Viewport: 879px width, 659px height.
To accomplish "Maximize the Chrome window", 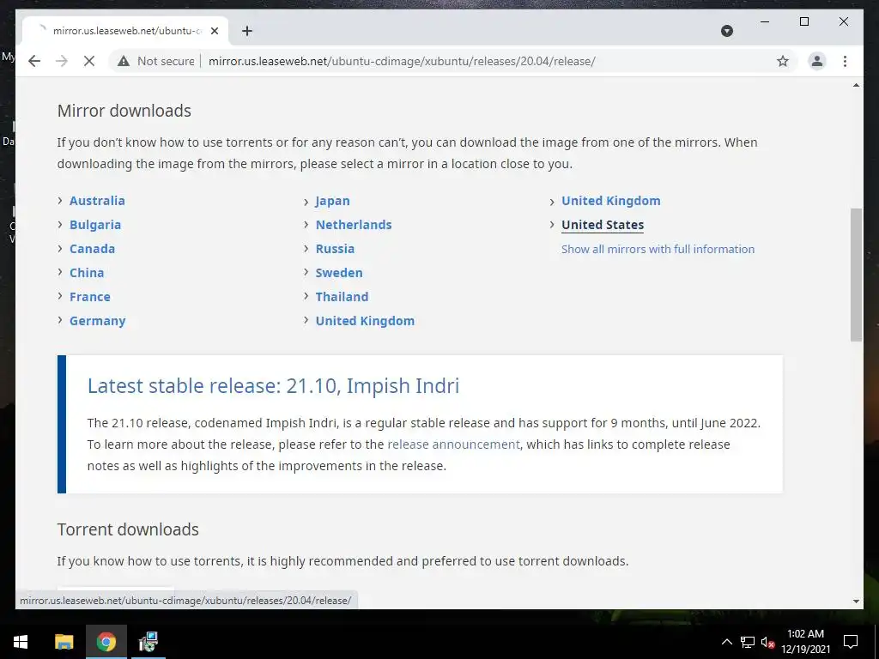I will pos(803,21).
